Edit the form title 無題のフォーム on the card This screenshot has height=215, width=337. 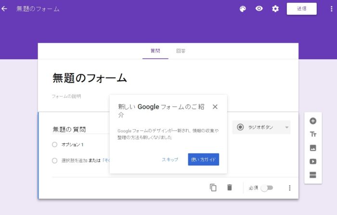(90, 78)
